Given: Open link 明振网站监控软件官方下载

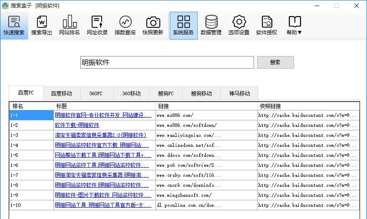Looking at the screenshot, I should (x=102, y=145).
